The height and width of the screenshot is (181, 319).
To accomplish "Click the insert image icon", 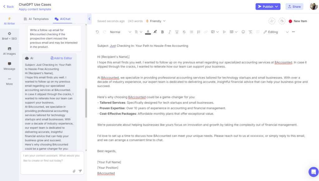I will pos(213,32).
